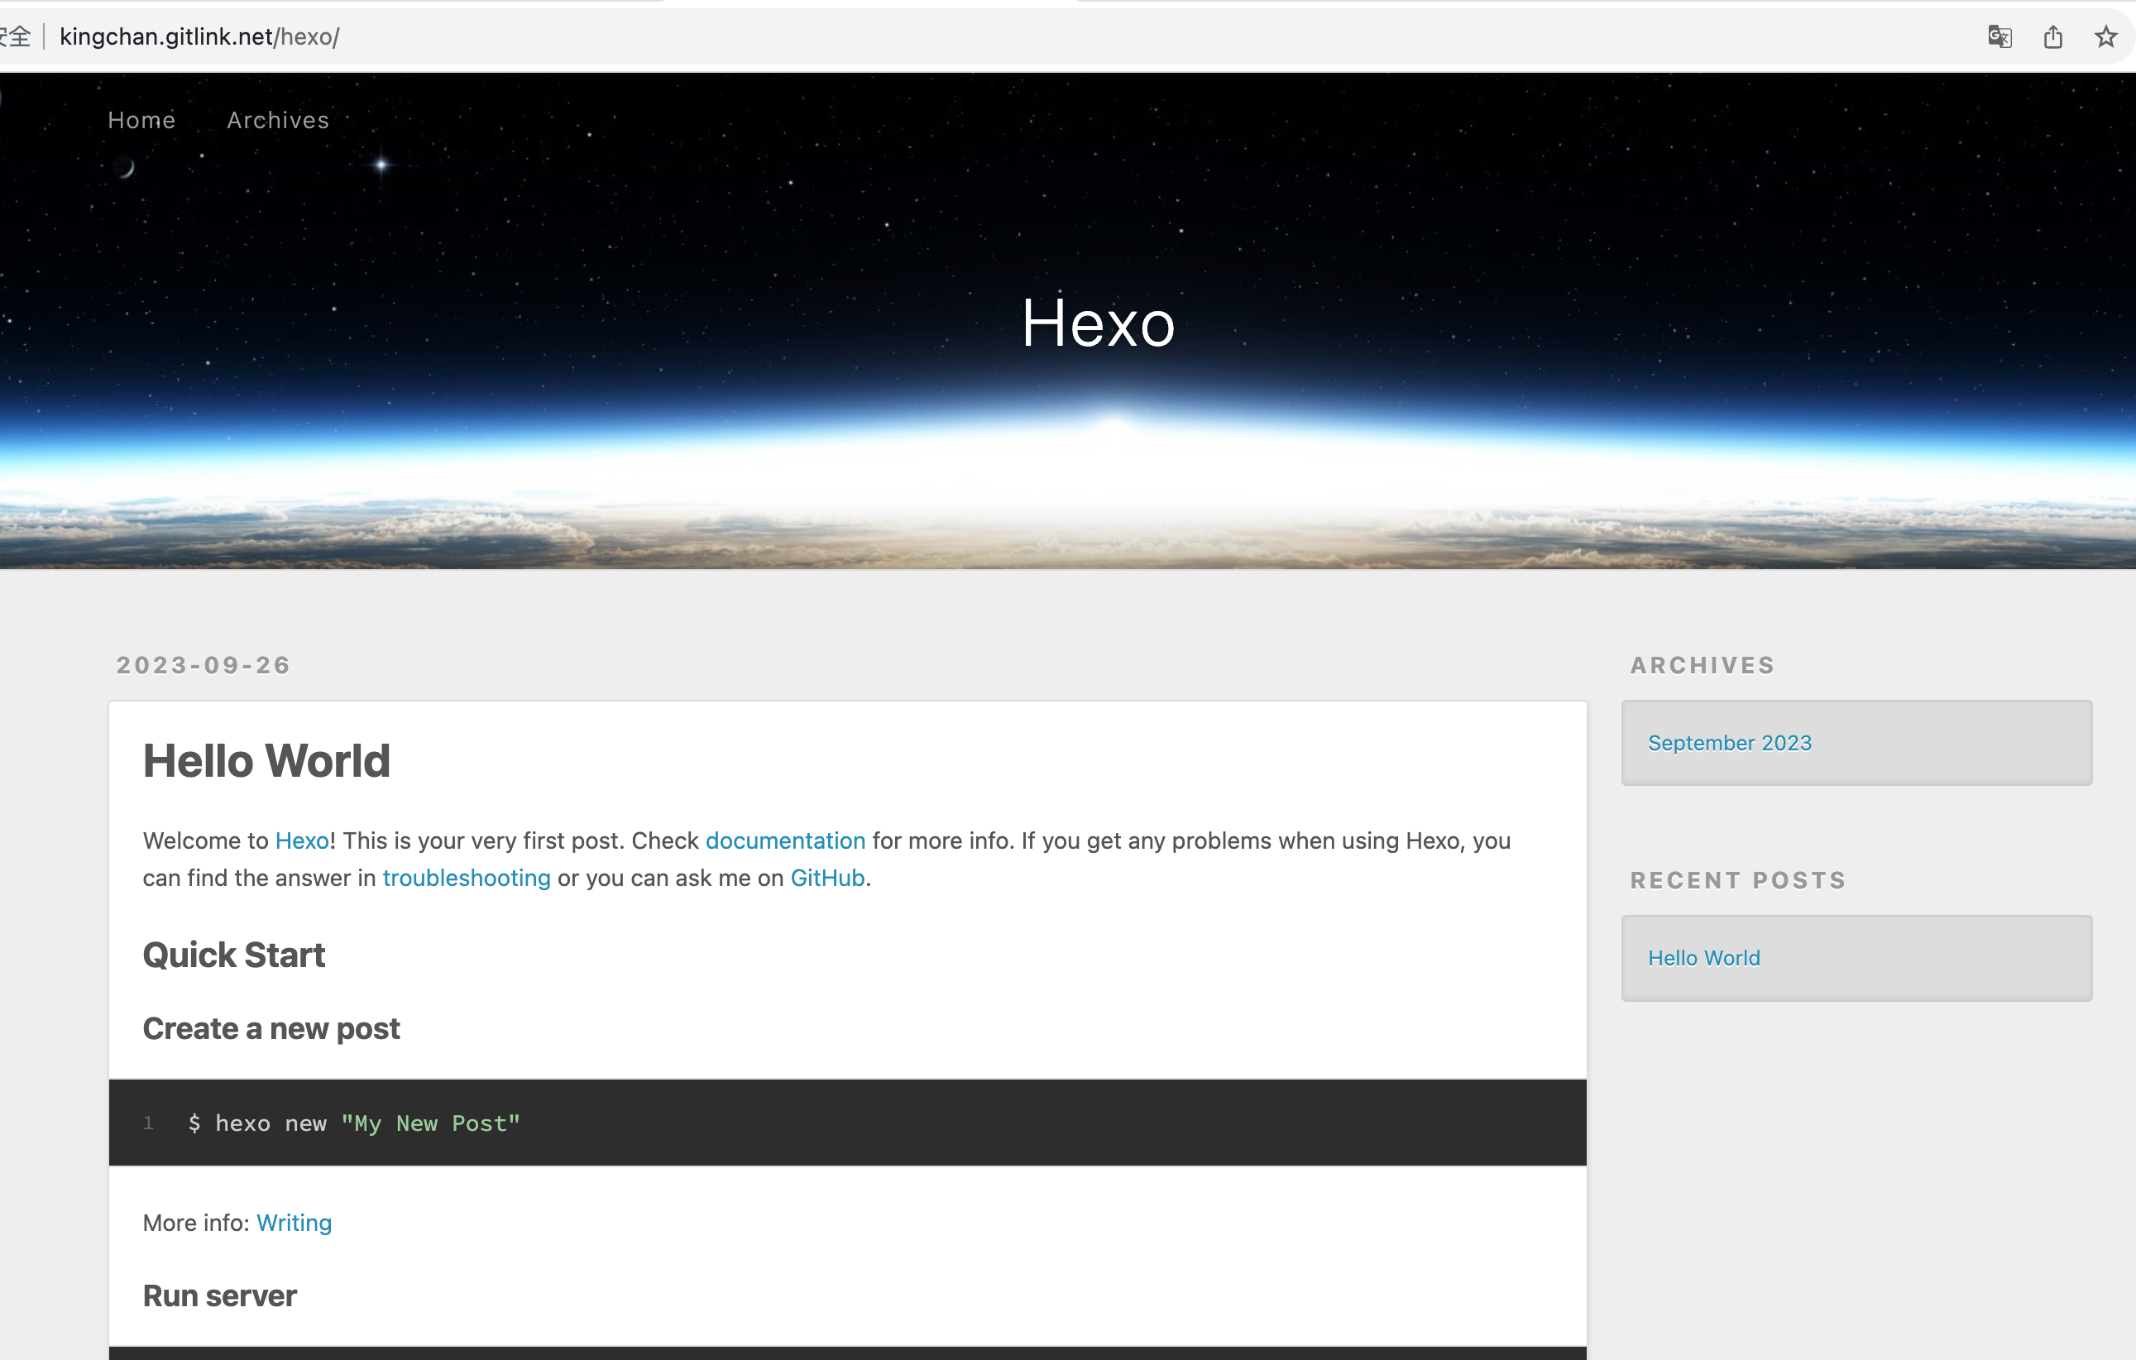Open September 2023 archive link
This screenshot has width=2136, height=1360.
[x=1730, y=743]
